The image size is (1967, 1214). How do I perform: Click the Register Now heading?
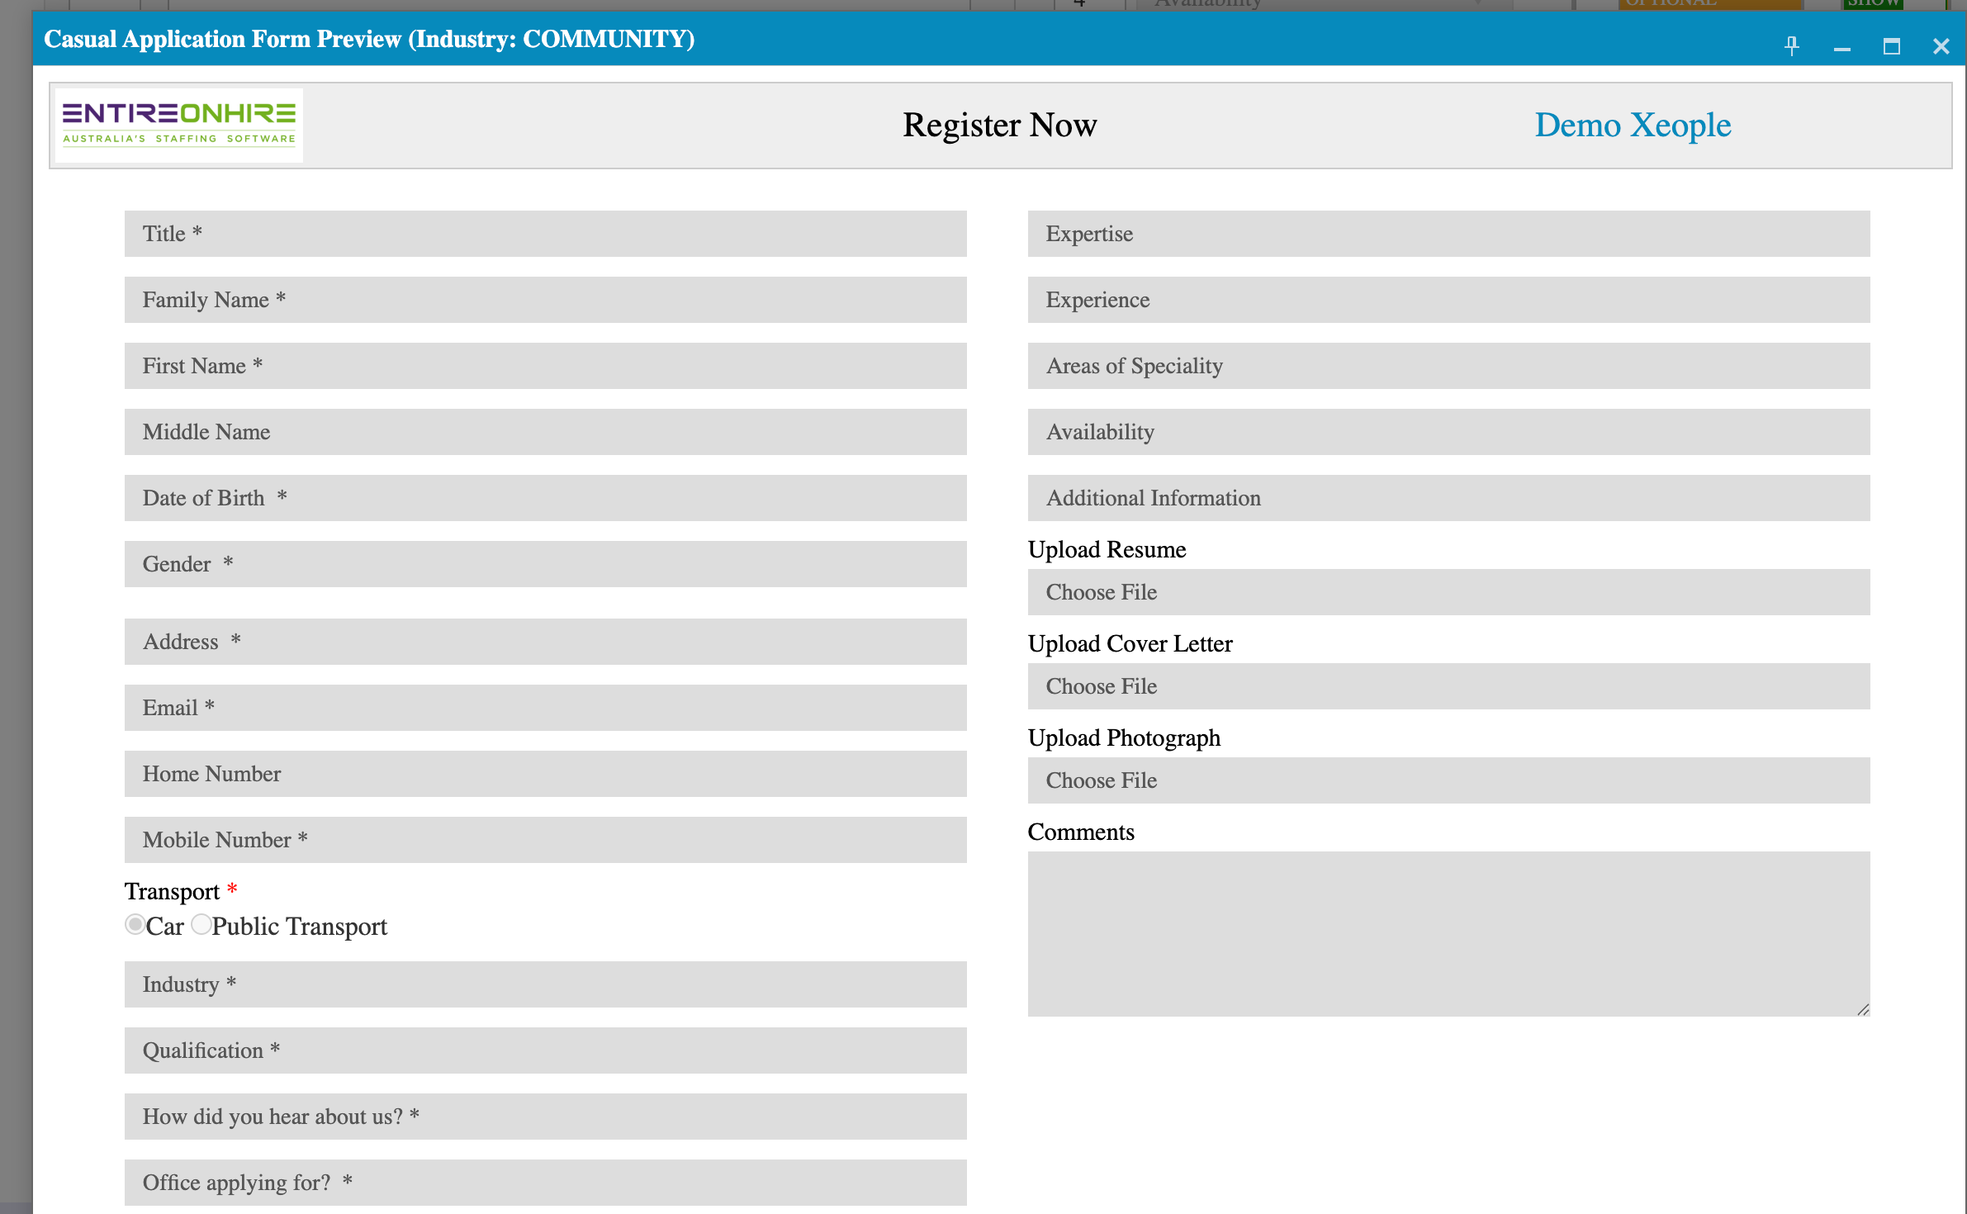[x=999, y=125]
